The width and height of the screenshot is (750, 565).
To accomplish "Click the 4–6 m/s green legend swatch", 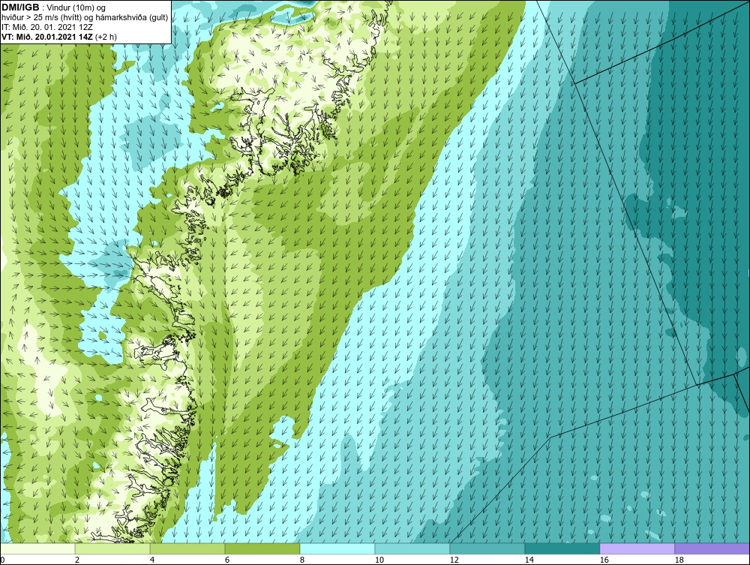I will click(187, 548).
